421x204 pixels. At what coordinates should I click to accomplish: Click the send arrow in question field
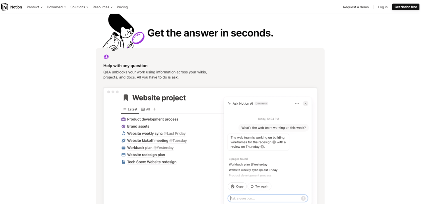click(303, 198)
